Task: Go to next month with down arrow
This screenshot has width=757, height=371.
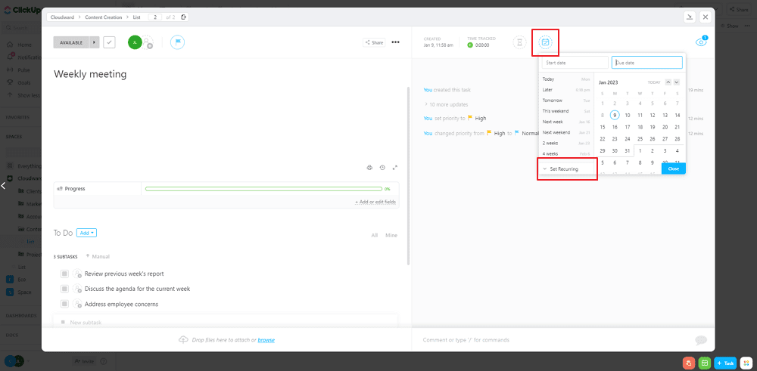Action: click(x=676, y=82)
